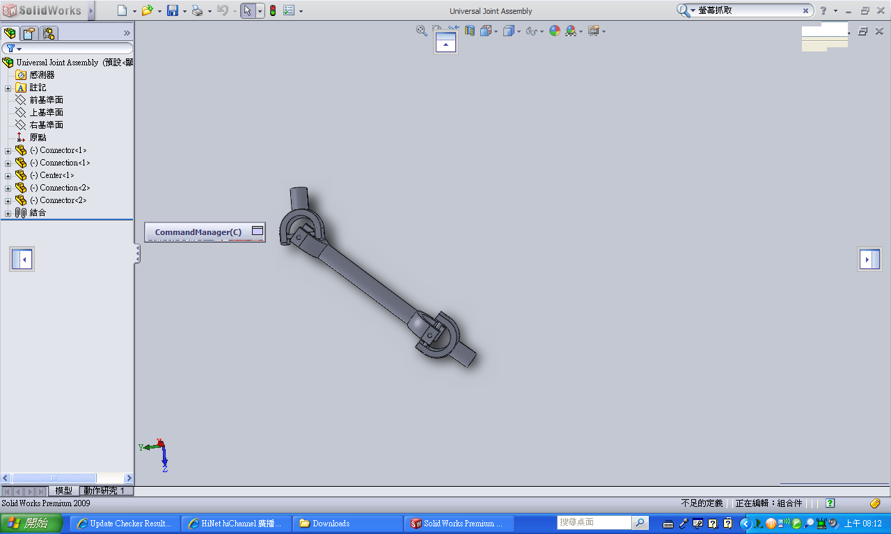Viewport: 891px width, 534px height.
Task: Click the microphone language bar icon
Action: point(684,524)
